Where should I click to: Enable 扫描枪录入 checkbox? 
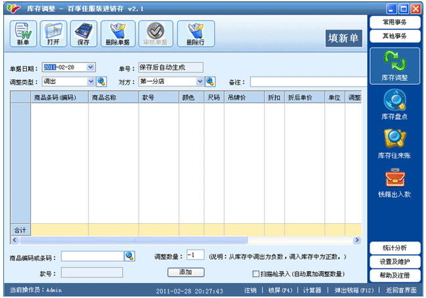coord(256,274)
